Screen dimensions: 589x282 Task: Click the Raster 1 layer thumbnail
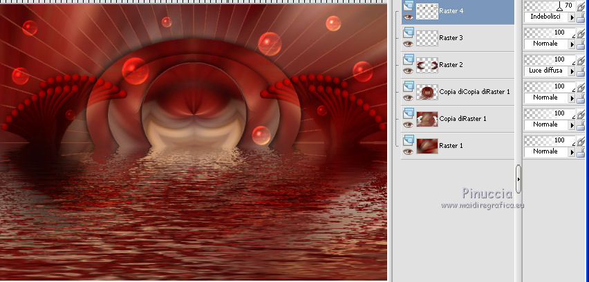click(x=427, y=147)
